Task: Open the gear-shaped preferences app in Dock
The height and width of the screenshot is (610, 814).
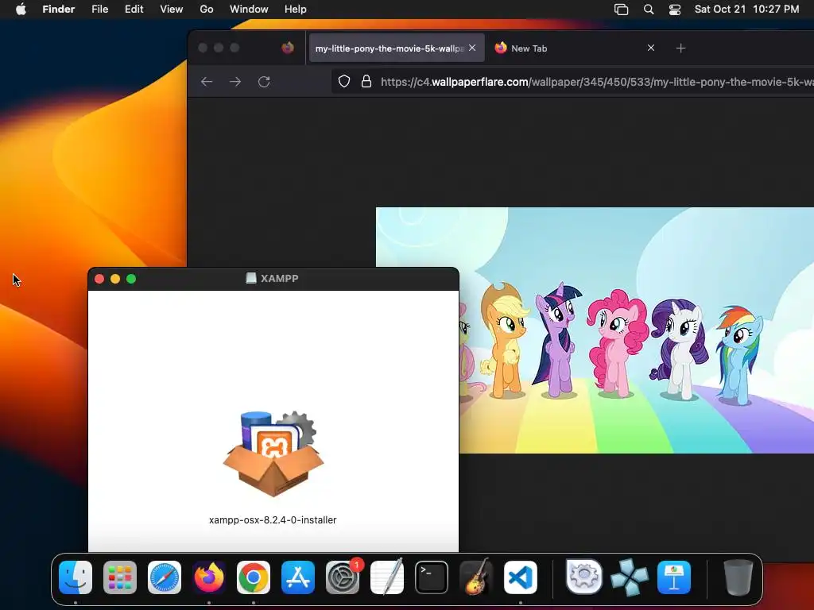Action: 584,577
